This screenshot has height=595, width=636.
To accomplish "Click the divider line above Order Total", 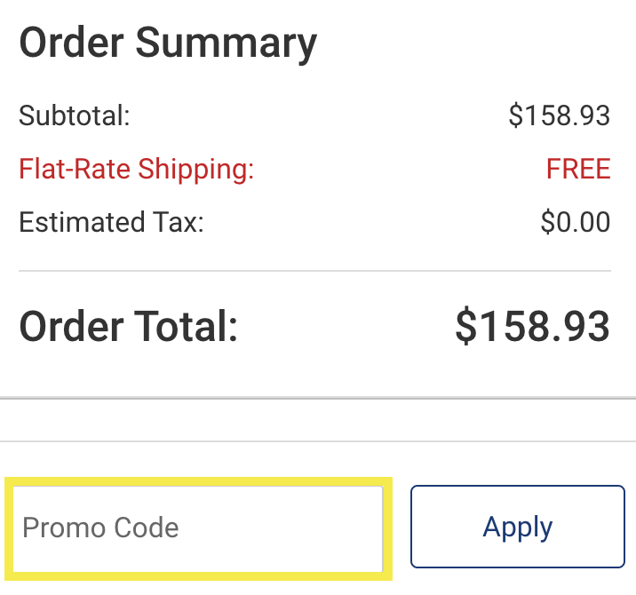I will point(314,271).
